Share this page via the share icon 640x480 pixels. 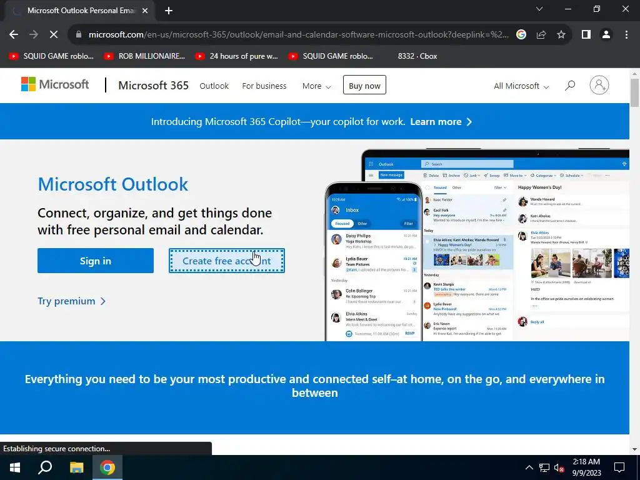click(541, 35)
